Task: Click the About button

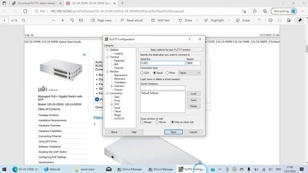Action: click(114, 132)
